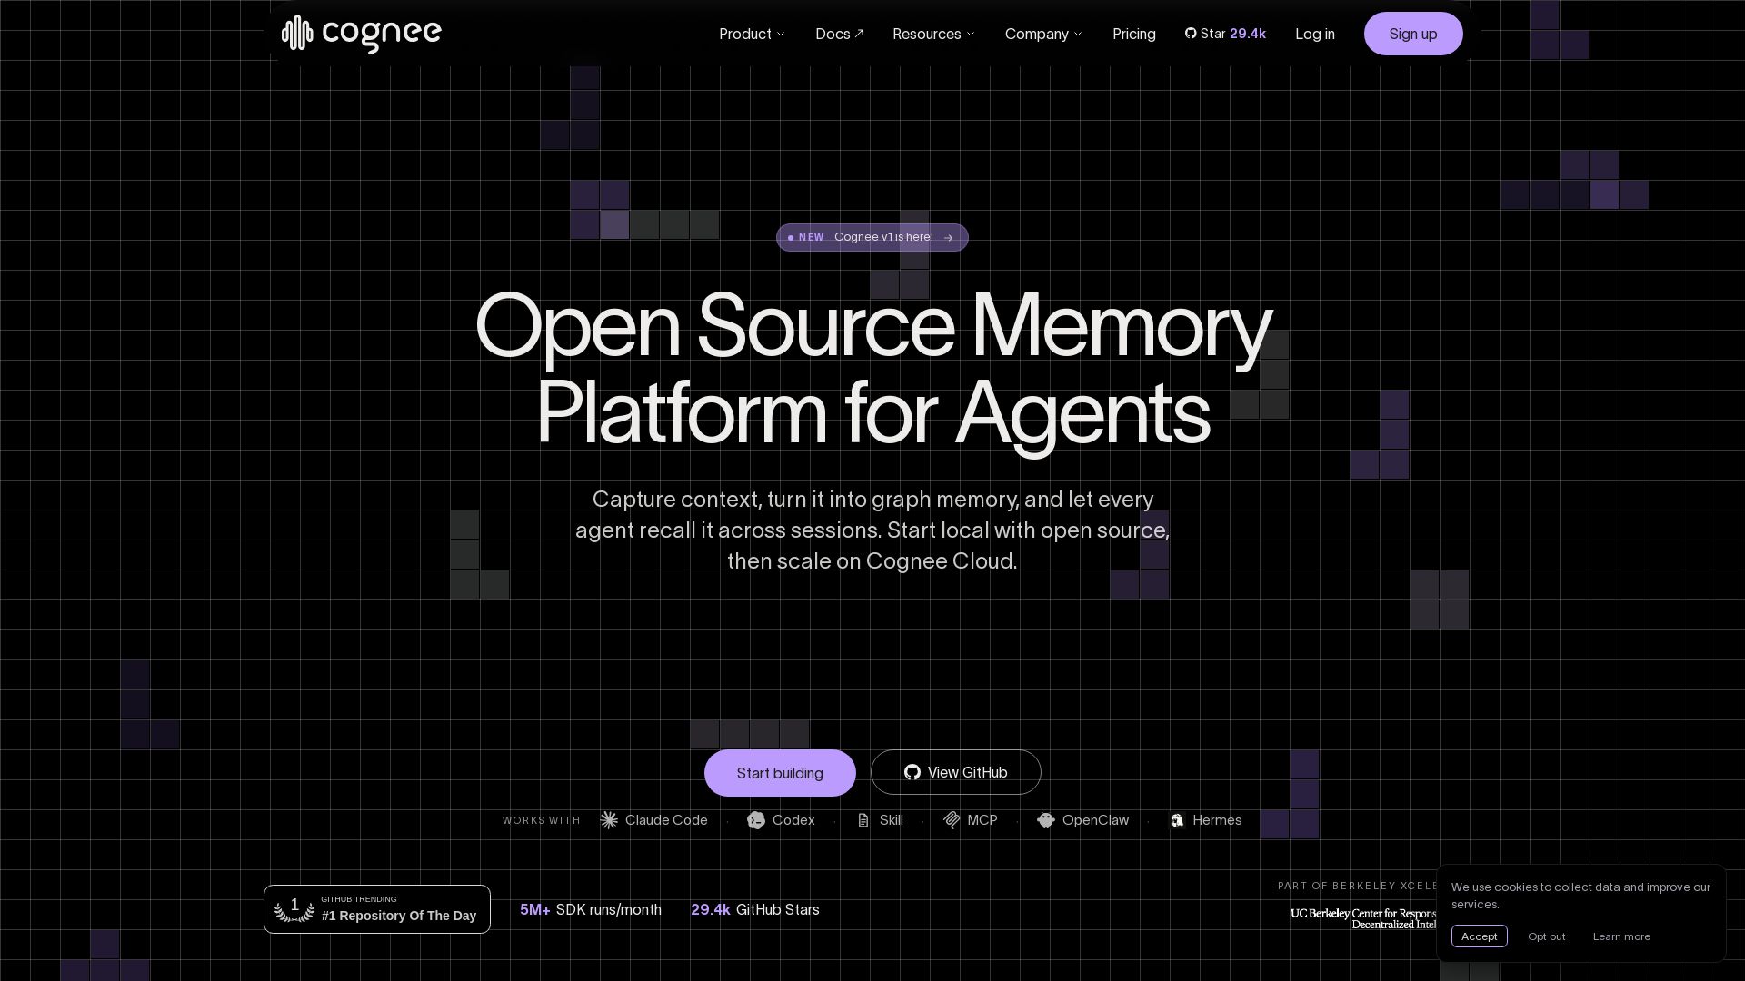Expand the Company dropdown chevron
This screenshot has height=981, width=1745.
[1078, 34]
